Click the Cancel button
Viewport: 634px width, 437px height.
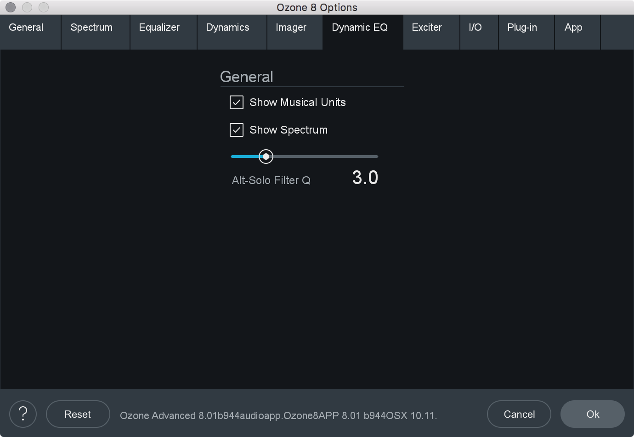point(519,414)
